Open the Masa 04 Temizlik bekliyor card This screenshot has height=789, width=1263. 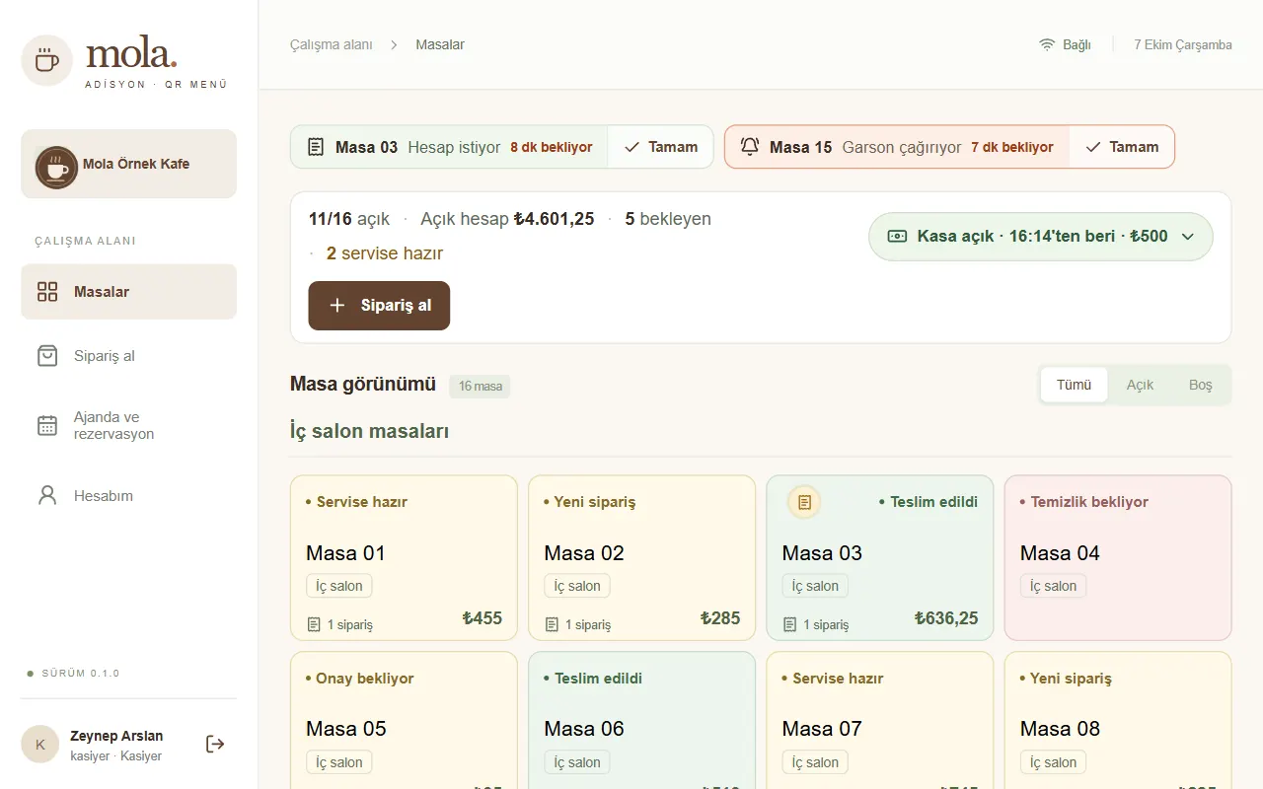[x=1118, y=557]
